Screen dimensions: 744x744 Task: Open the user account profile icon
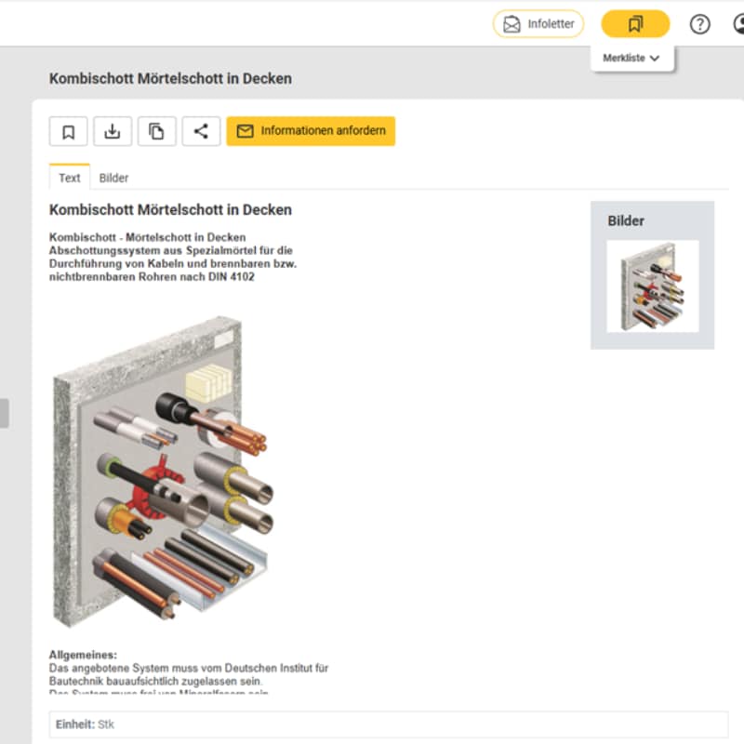pyautogui.click(x=739, y=24)
